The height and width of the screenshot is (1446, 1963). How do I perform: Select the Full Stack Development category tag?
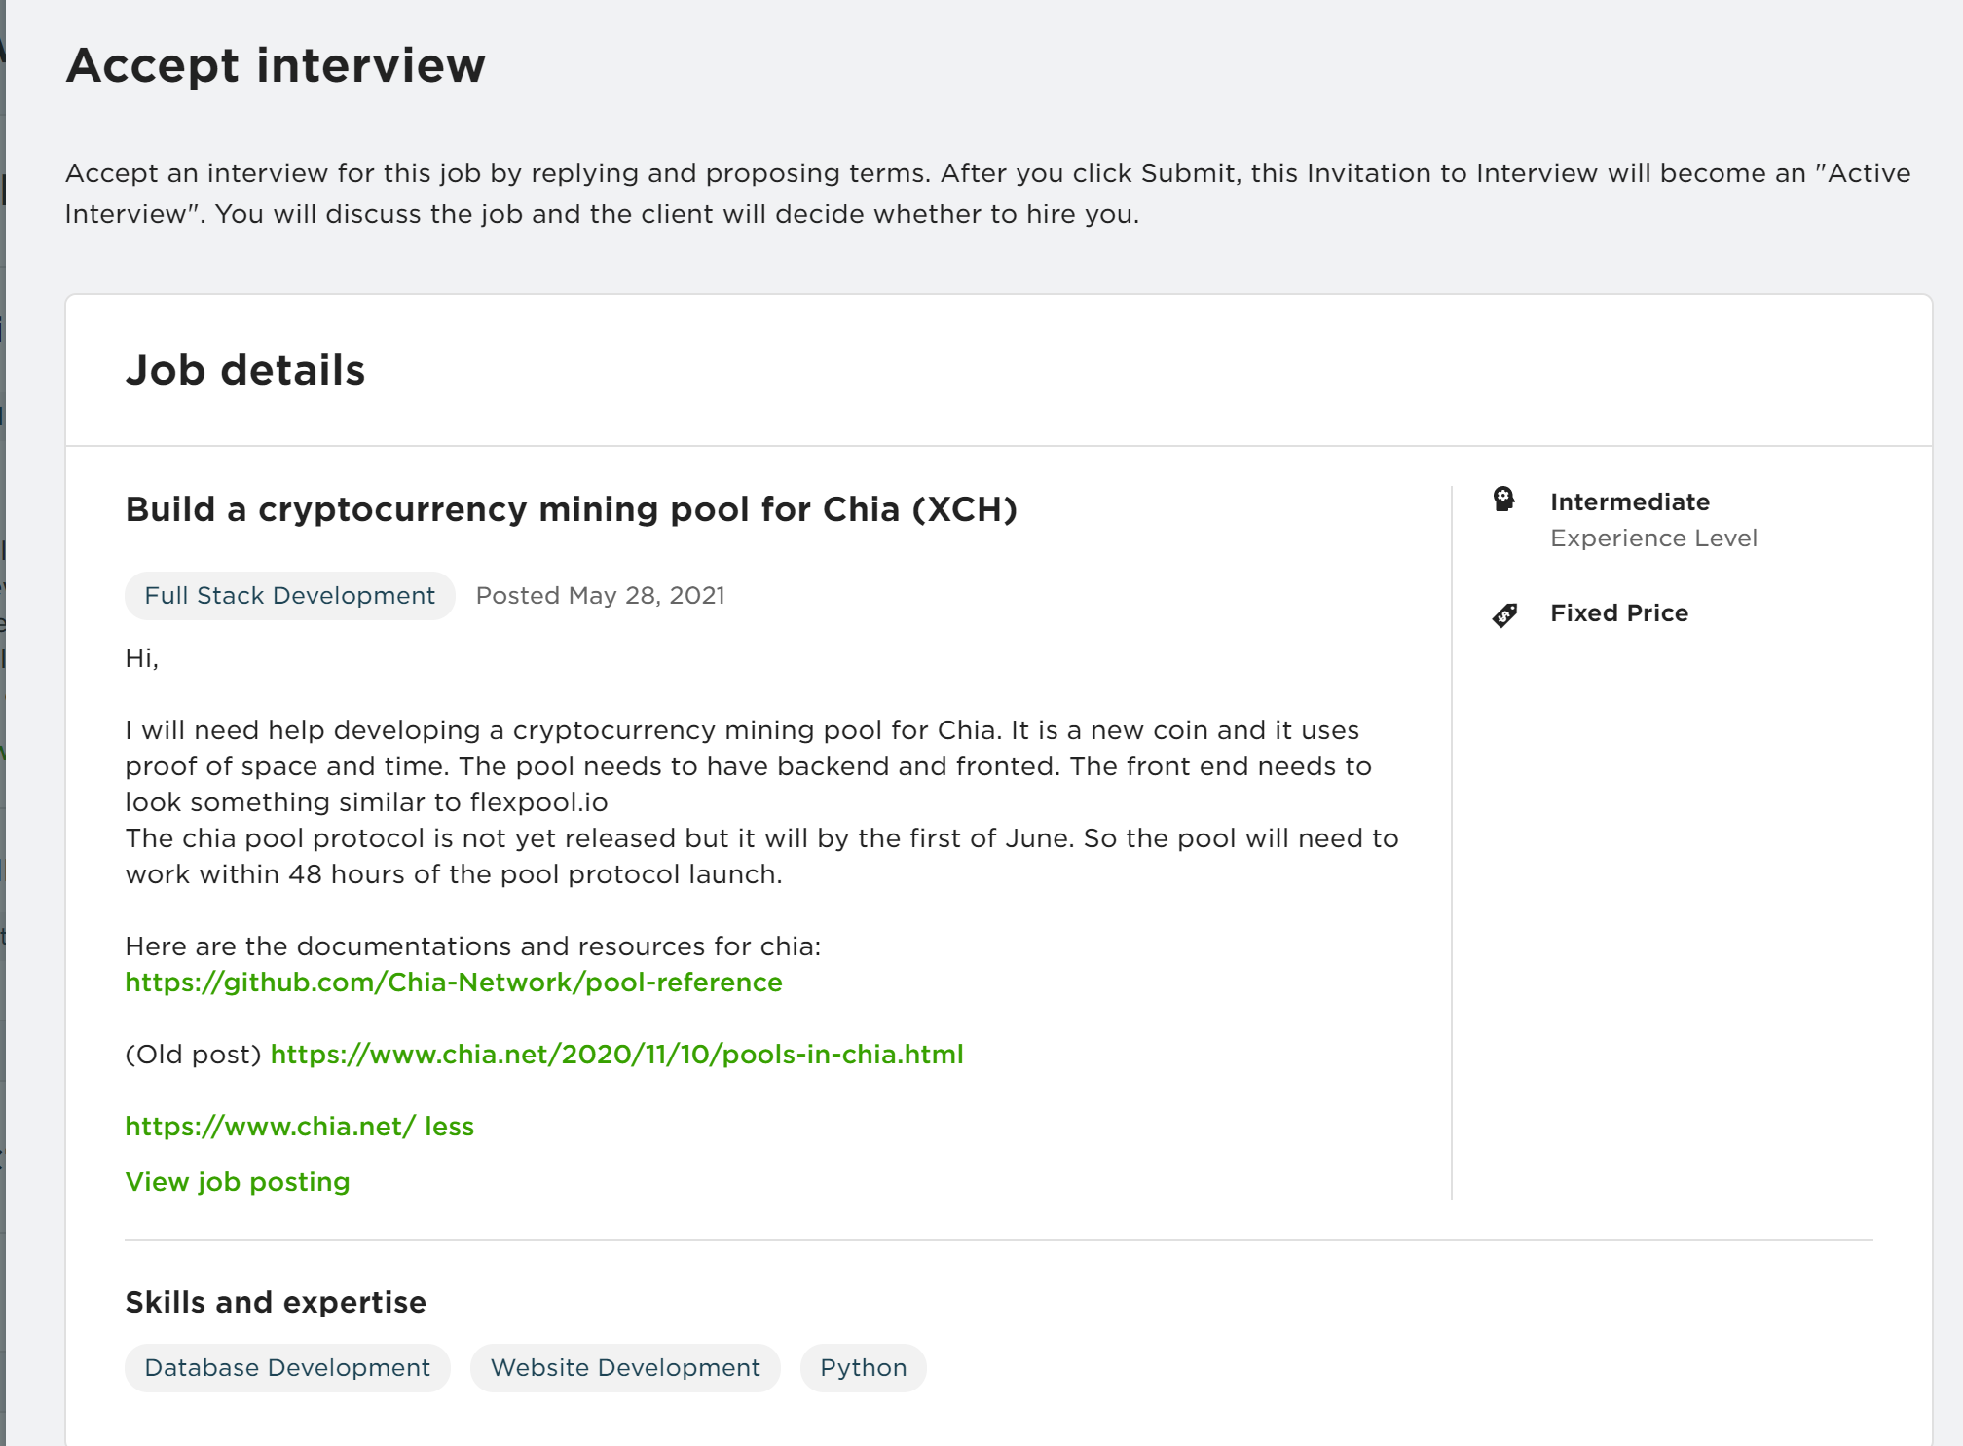(x=290, y=595)
